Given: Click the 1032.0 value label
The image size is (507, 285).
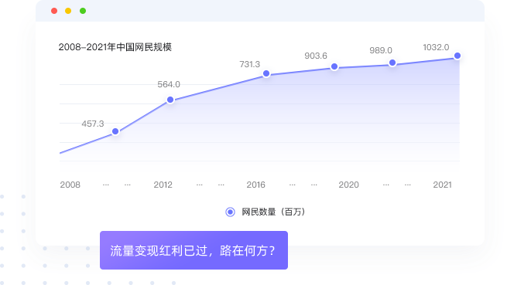Looking at the screenshot, I should coord(437,47).
